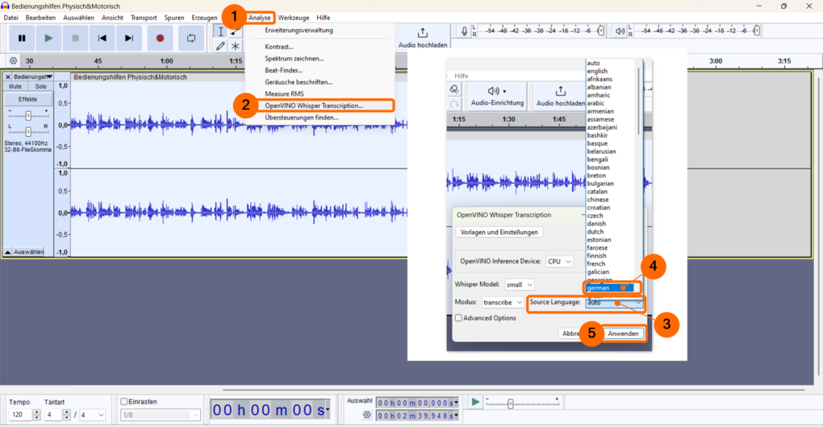This screenshot has height=427, width=823.
Task: Start playback with the green Play button
Action: tap(48, 38)
